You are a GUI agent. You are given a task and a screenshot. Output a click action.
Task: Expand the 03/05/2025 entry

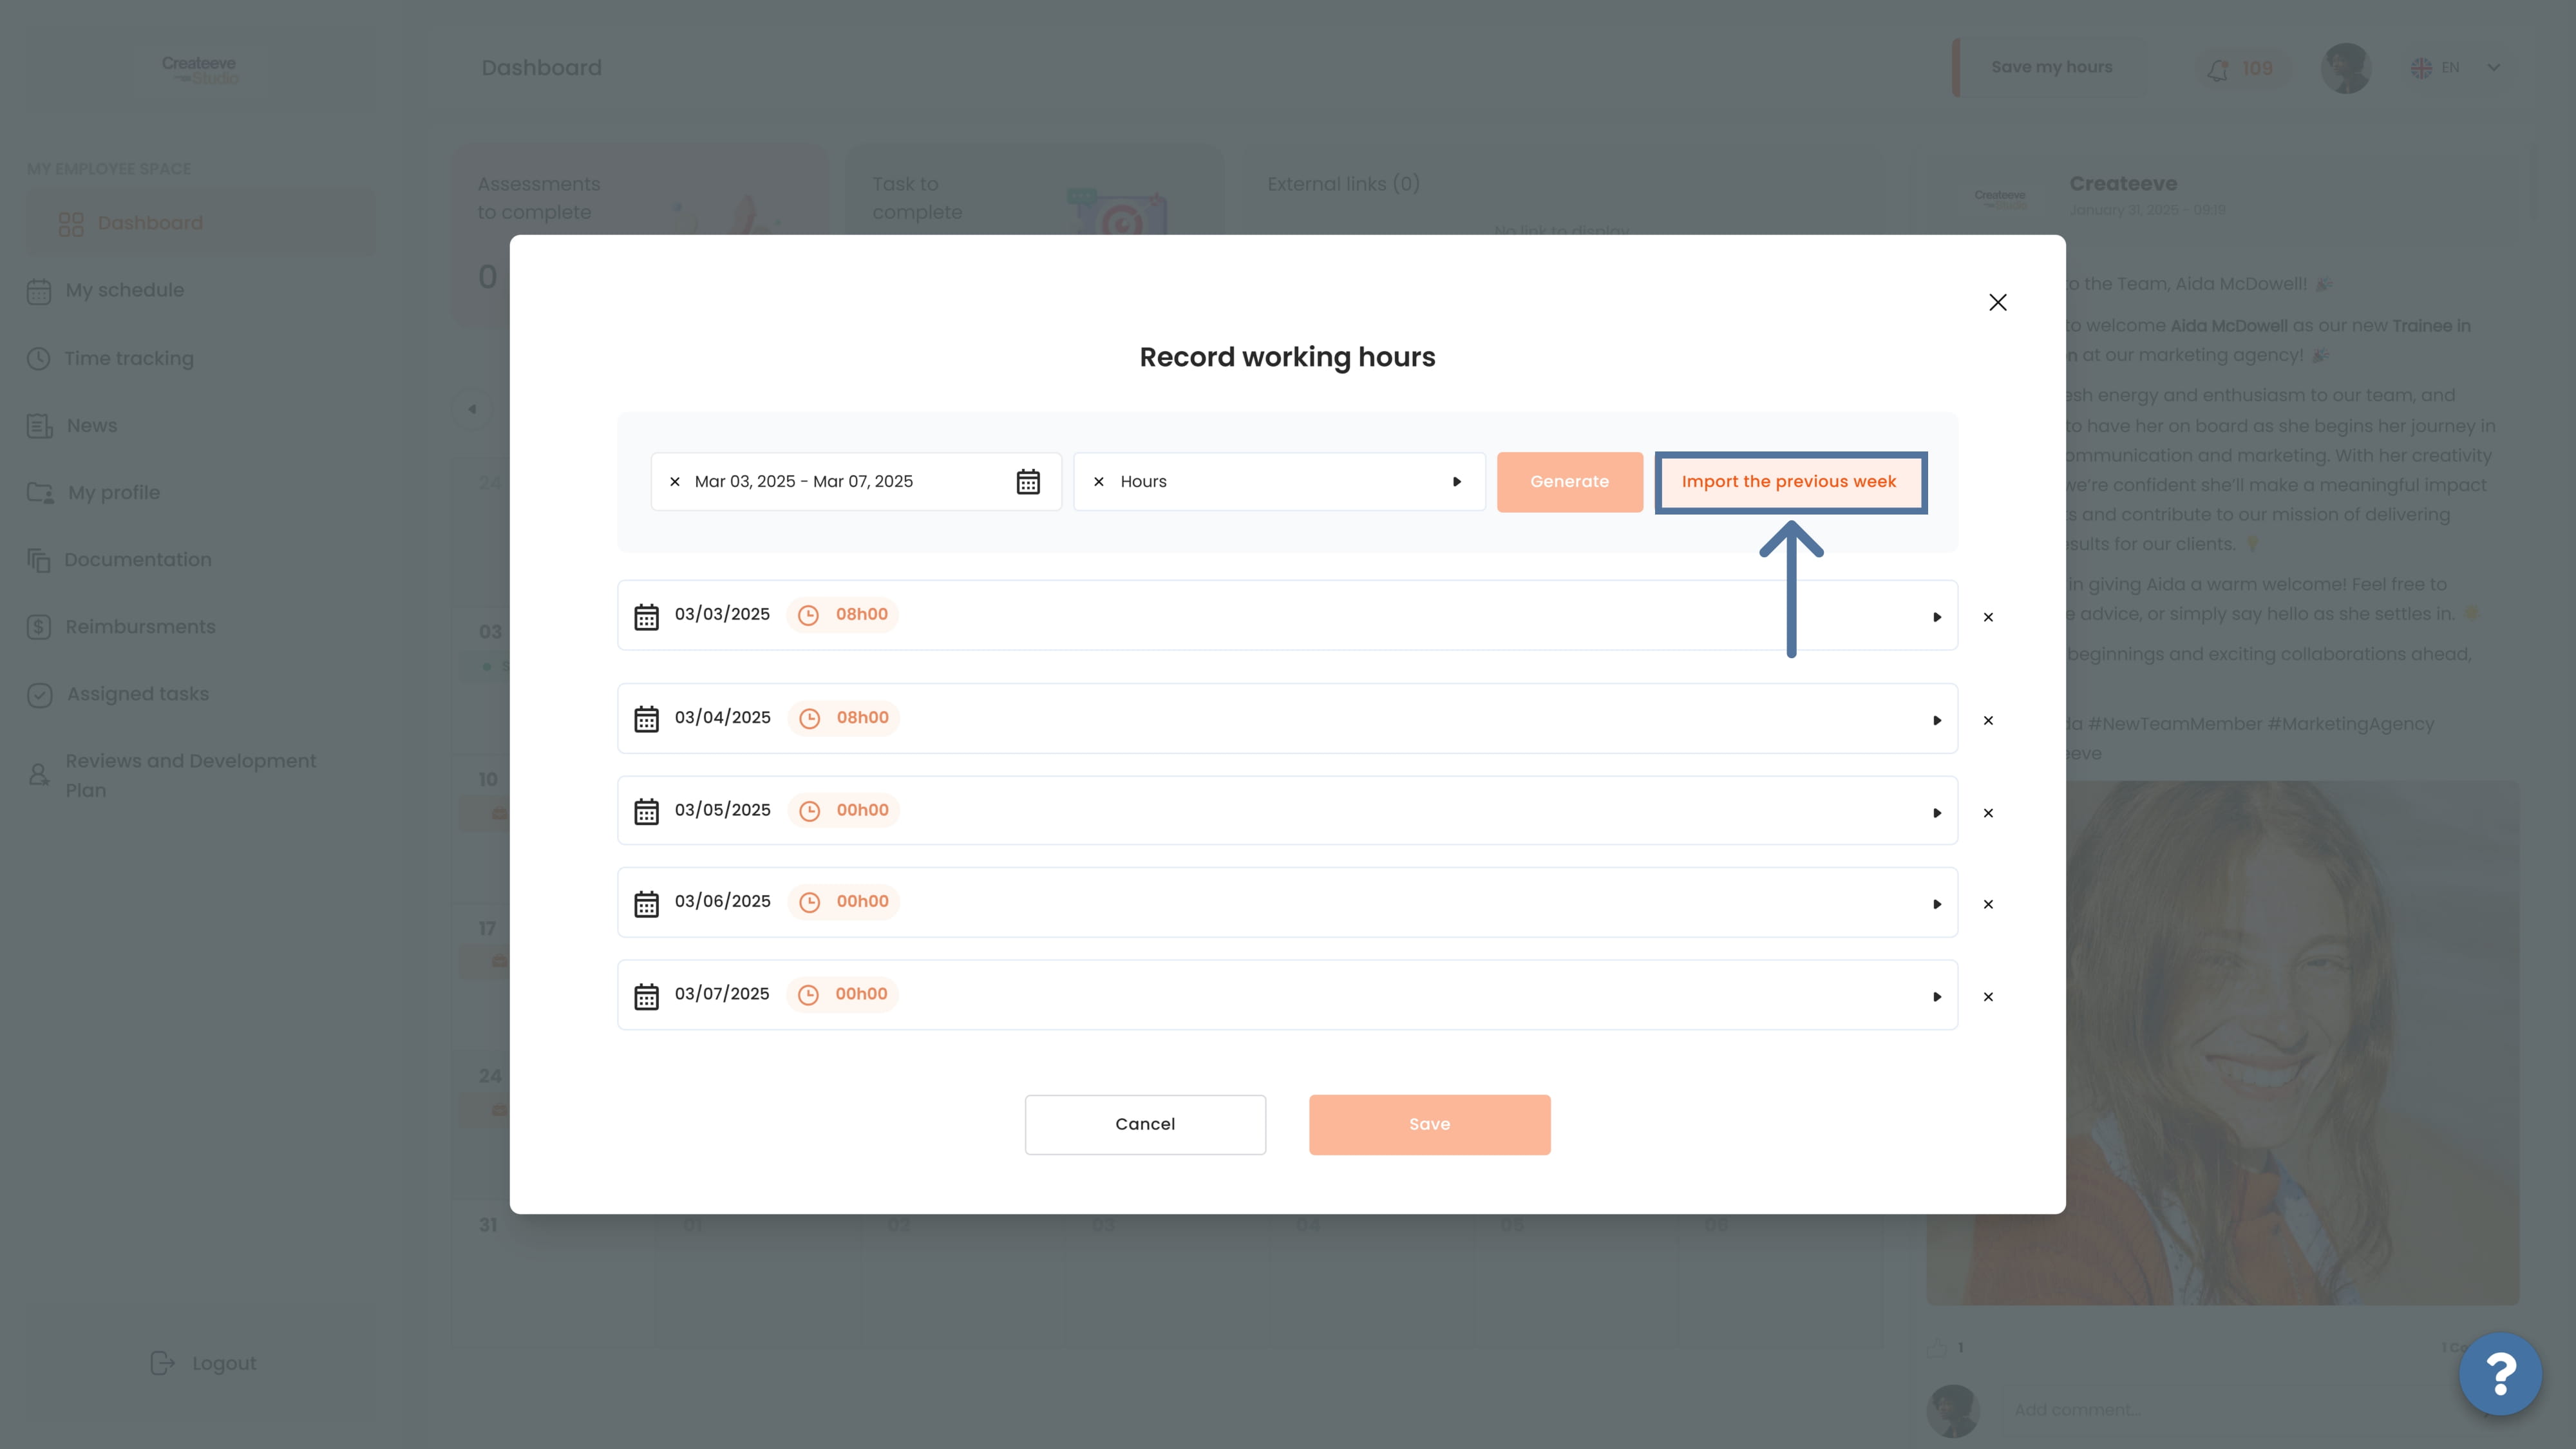pyautogui.click(x=1937, y=813)
